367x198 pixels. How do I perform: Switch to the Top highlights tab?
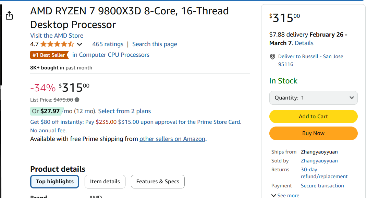tap(55, 182)
